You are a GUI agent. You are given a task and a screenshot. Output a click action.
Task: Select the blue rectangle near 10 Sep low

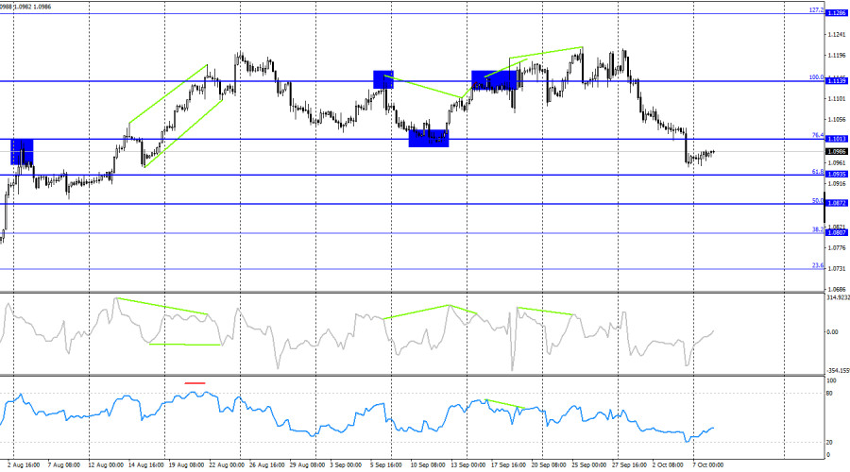tap(429, 138)
